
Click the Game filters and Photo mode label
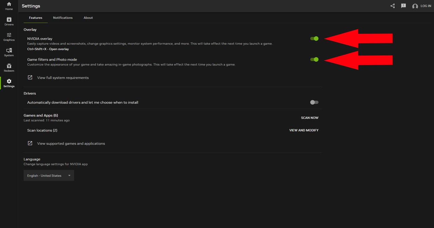[52, 60]
